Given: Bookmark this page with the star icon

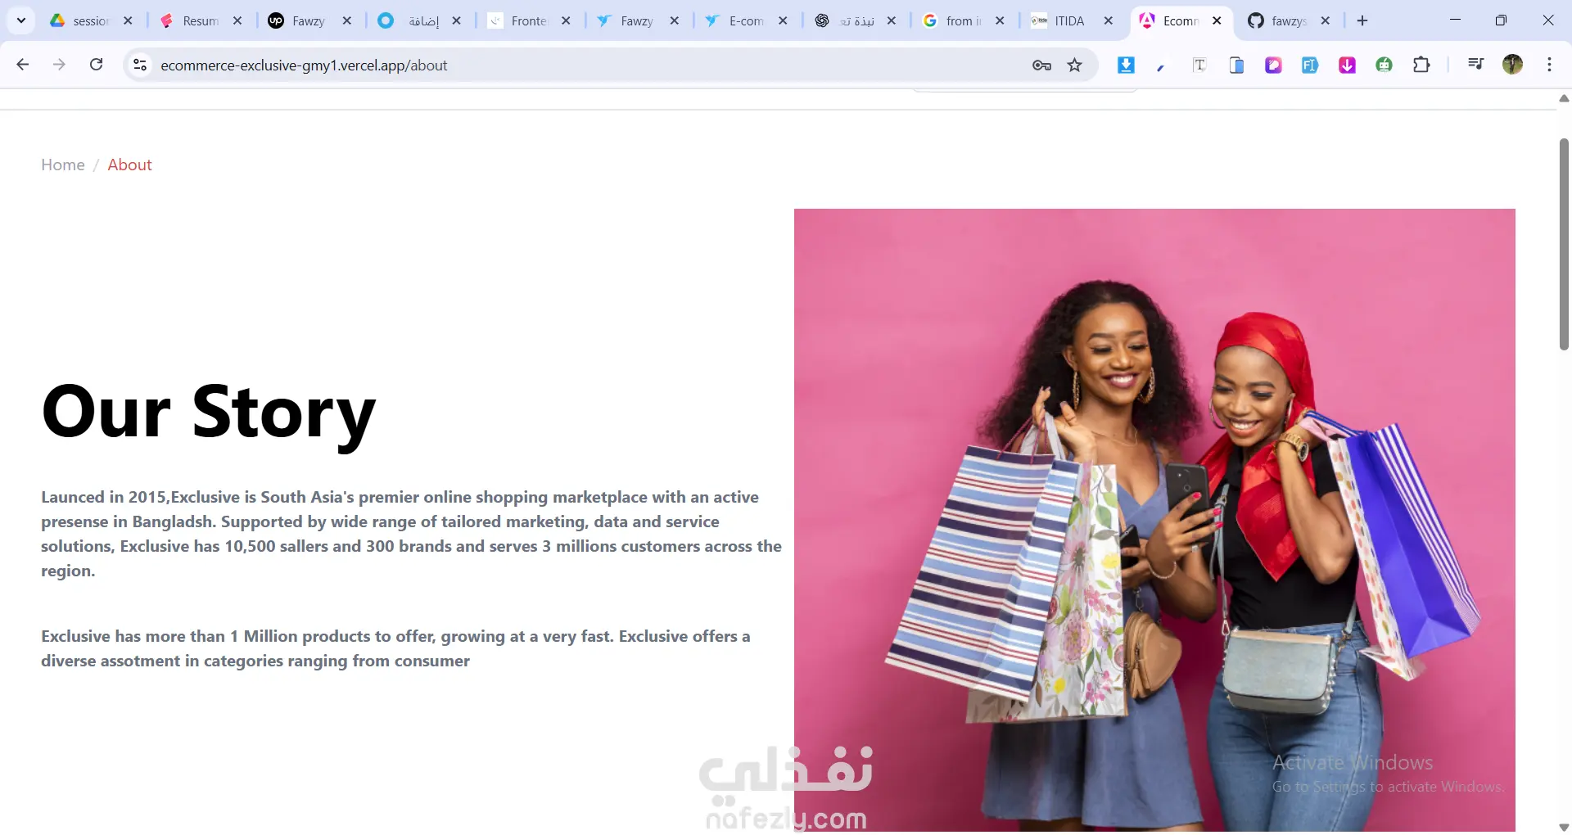Looking at the screenshot, I should pos(1075,65).
